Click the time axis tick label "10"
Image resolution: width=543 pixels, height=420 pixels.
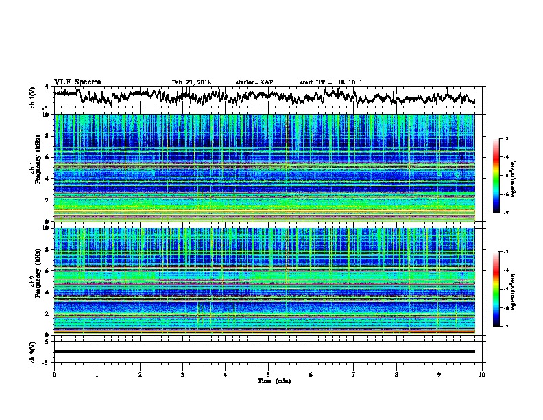point(482,375)
